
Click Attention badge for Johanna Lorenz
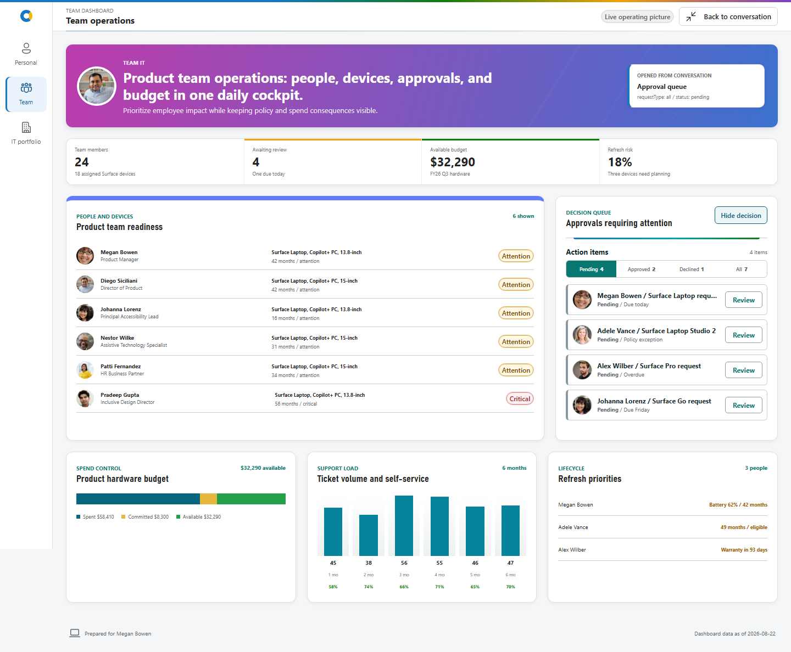pos(516,313)
